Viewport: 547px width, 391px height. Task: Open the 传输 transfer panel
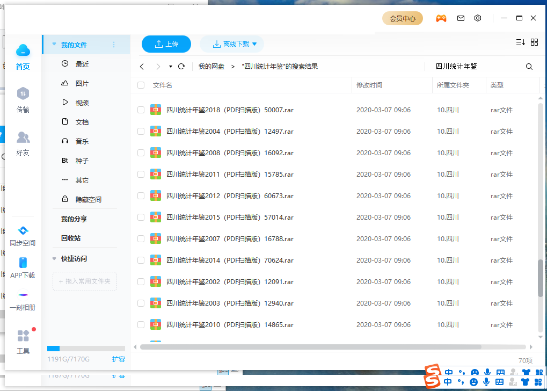point(23,93)
